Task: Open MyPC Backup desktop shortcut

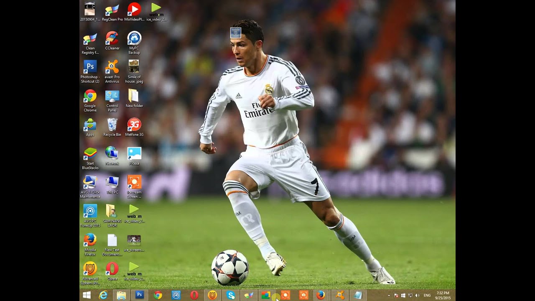Action: click(134, 43)
